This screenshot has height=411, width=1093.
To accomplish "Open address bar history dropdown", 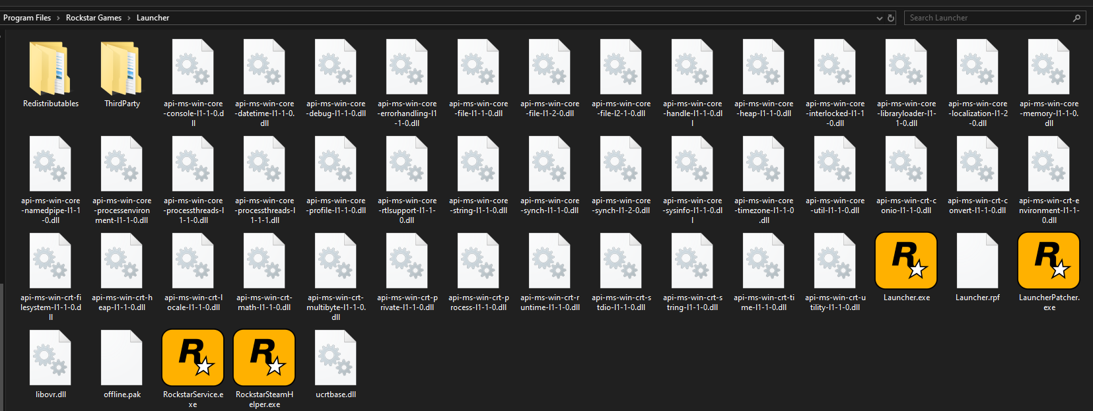I will 879,18.
